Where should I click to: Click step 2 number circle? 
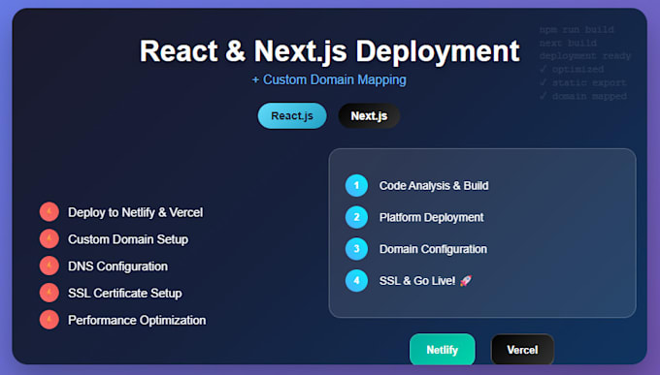point(356,217)
